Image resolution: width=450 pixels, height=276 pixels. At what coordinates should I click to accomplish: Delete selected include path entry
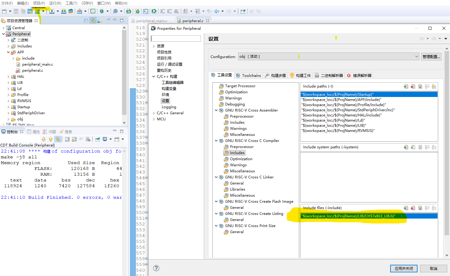413,86
